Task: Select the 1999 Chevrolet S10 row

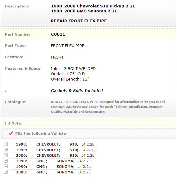Action: [53, 150]
